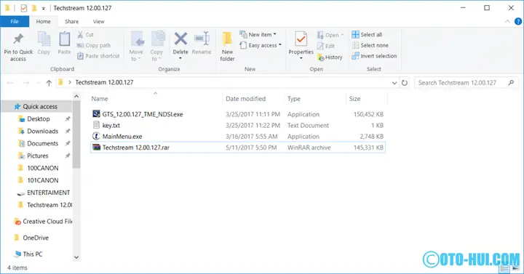Expand address bar history dropdown
524x274 pixels.
394,83
